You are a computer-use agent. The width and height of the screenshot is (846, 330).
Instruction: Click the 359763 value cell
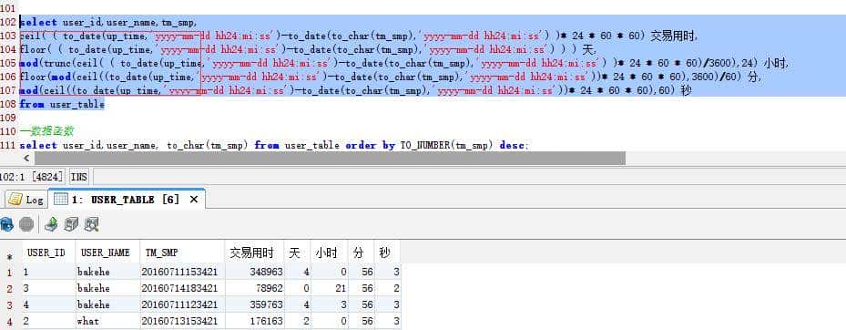tap(254, 304)
